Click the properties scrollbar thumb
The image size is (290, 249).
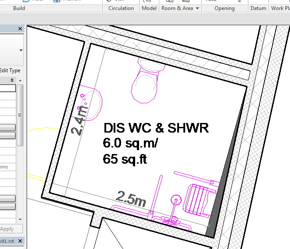coord(20,115)
